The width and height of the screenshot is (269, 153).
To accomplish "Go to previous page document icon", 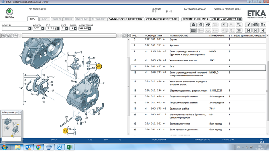I will click(256, 25).
